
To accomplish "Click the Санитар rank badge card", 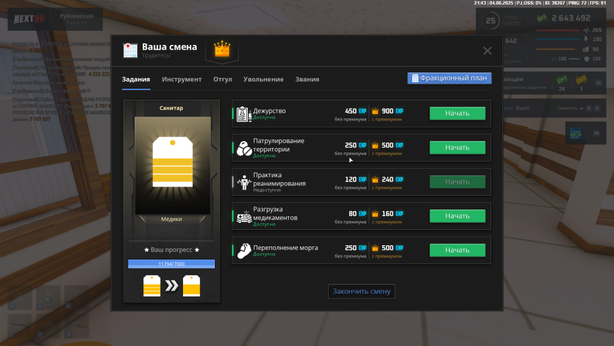I will coord(172,165).
